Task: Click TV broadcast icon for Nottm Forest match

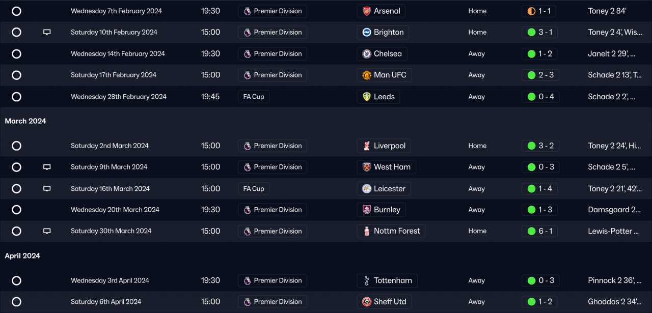Action: pyautogui.click(x=47, y=231)
